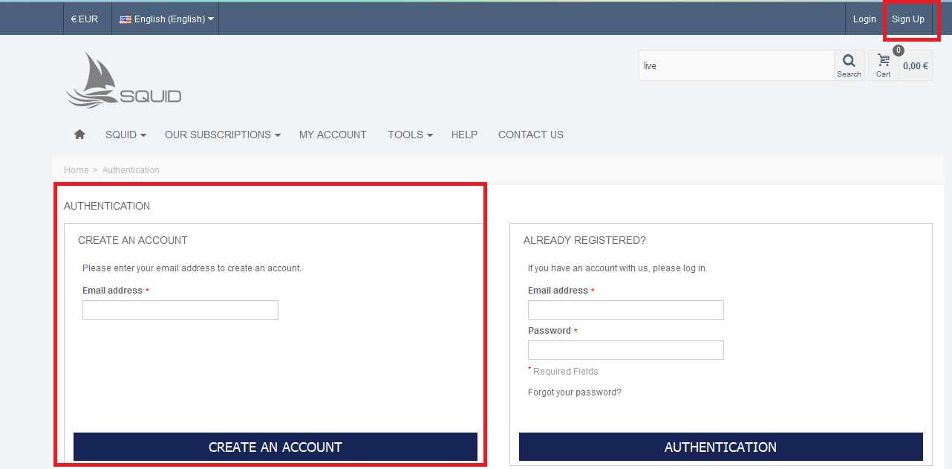Go to My Account menu item
952x469 pixels.
(x=333, y=135)
